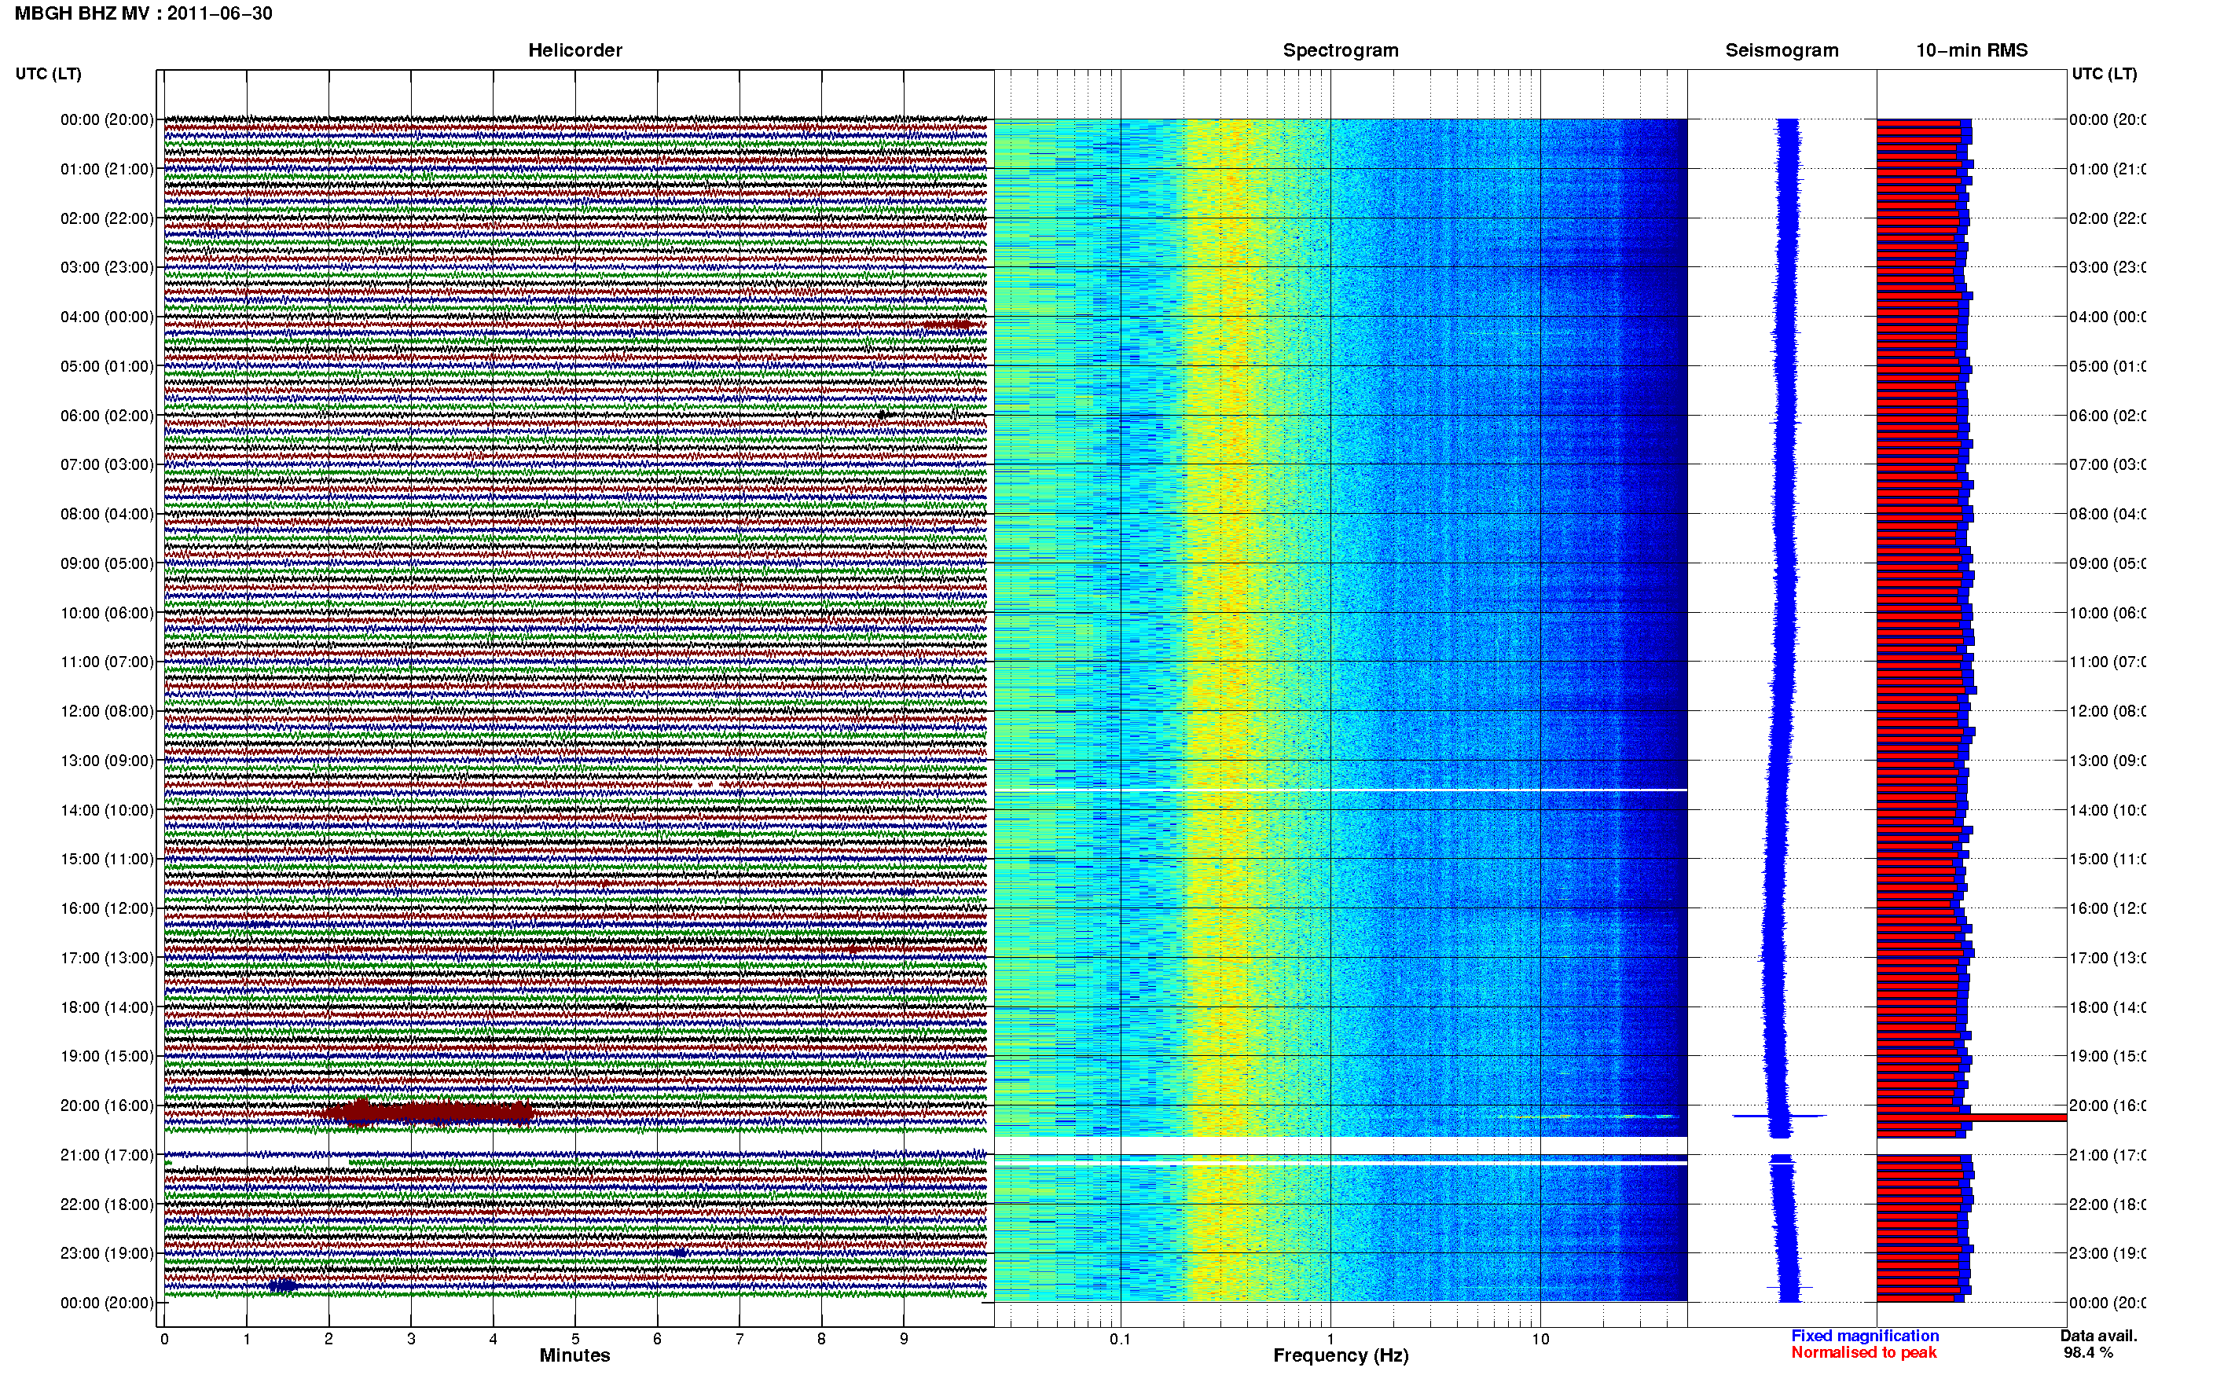Click the left time label 09:00 (05:00)
Image resolution: width=2235 pixels, height=1397 pixels.
[107, 563]
